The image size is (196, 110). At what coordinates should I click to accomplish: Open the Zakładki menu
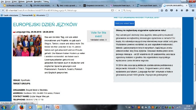click(29, 2)
